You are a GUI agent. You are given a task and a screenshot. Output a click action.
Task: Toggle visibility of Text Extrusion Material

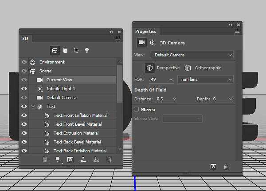pyautogui.click(x=24, y=133)
